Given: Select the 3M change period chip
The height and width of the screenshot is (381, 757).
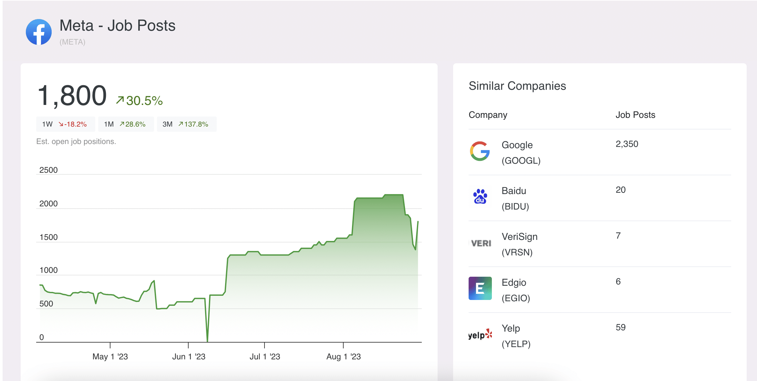Looking at the screenshot, I should 187,124.
